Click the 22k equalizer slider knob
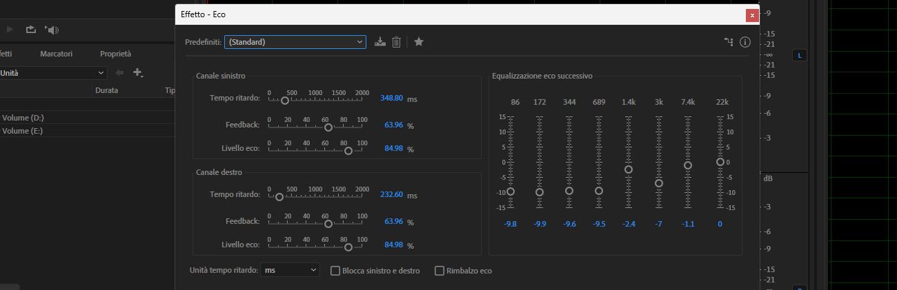 [x=720, y=162]
